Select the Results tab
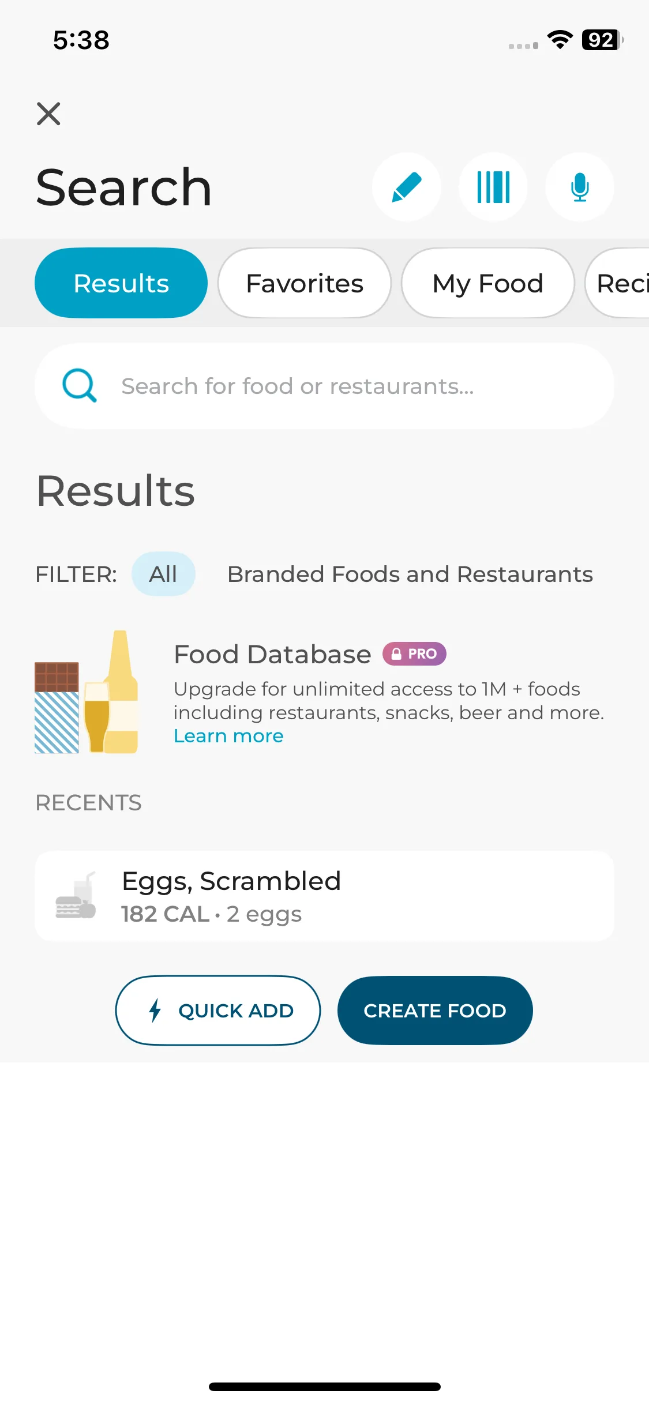 click(121, 283)
